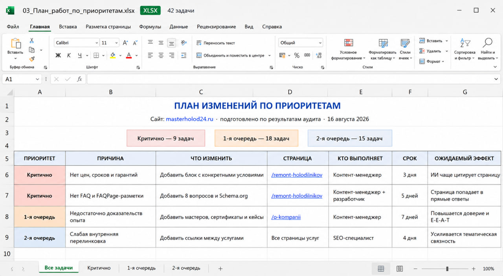Screen dimensions: 503x276
Task: Click 2-я очередь — 15 задач summary box
Action: click(x=350, y=138)
